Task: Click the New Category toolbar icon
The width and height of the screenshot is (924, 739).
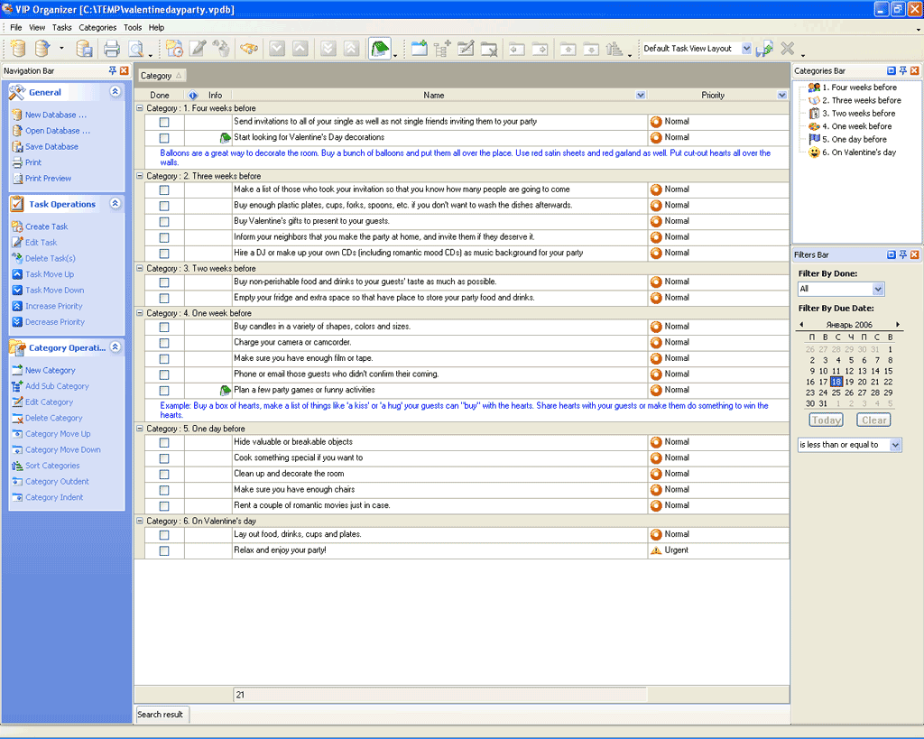Action: click(420, 49)
